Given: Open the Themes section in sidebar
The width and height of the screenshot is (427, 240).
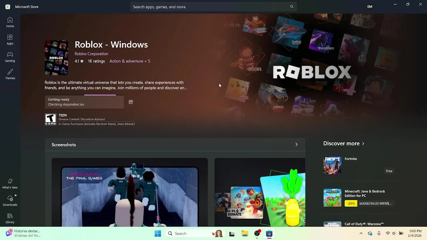Looking at the screenshot, I should [10, 74].
